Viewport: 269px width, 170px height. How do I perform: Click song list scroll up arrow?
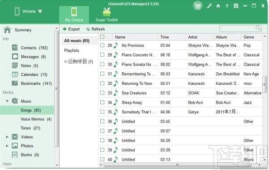(x=265, y=36)
